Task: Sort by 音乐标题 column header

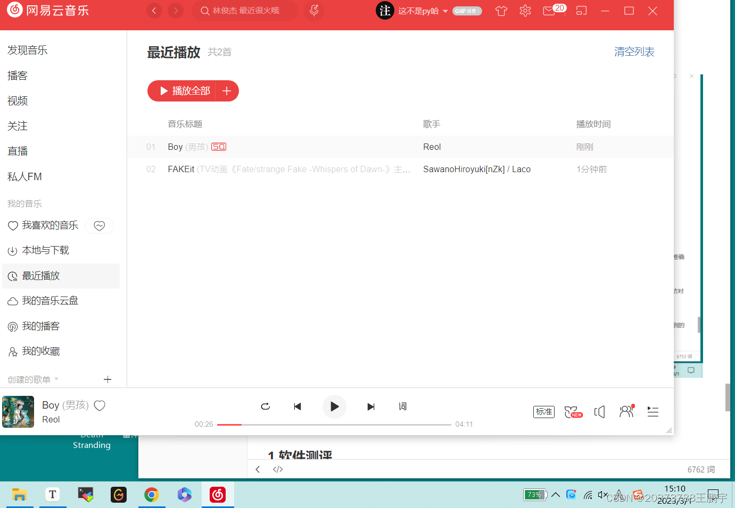Action: pyautogui.click(x=185, y=124)
